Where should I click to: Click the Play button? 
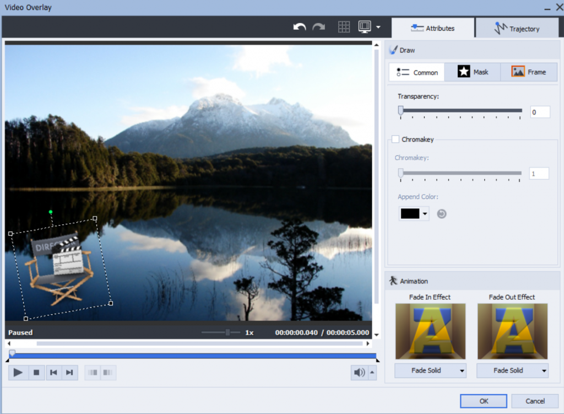pyautogui.click(x=18, y=373)
